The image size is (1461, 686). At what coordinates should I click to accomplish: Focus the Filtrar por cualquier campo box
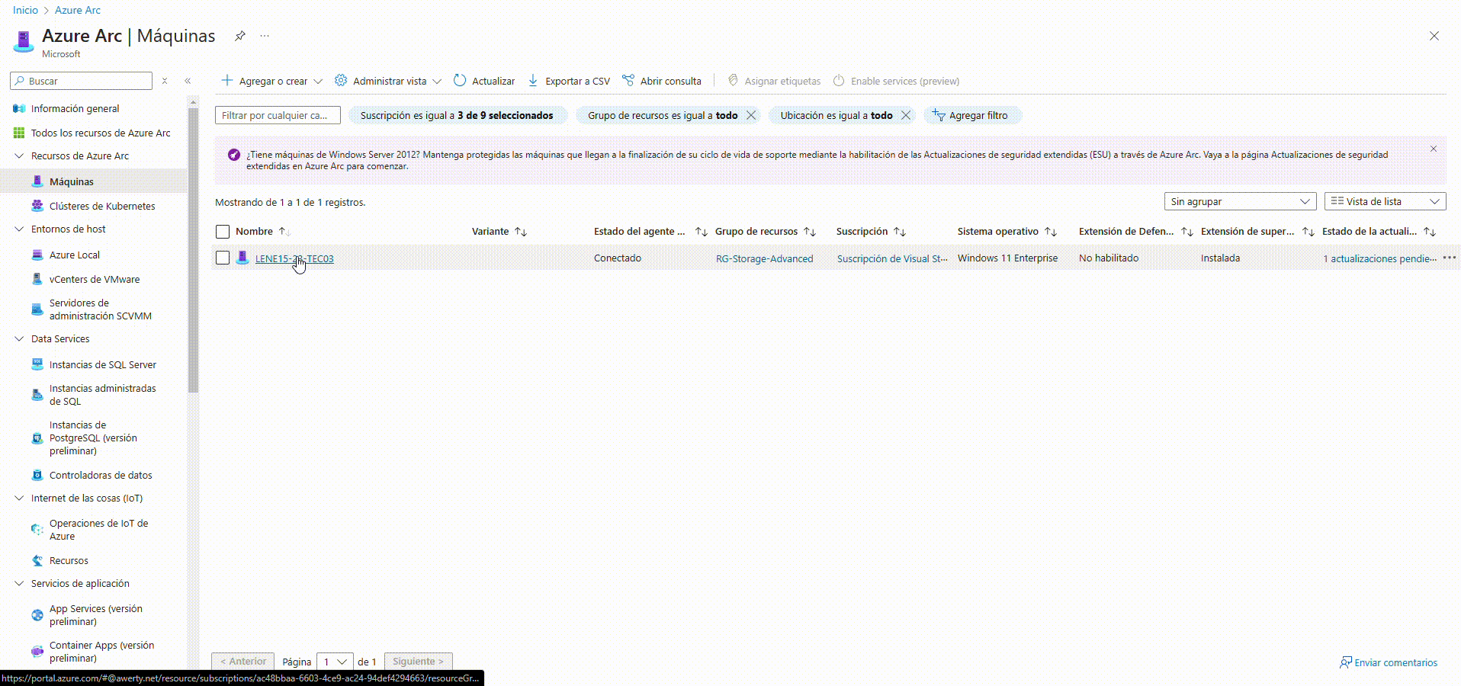pos(278,115)
